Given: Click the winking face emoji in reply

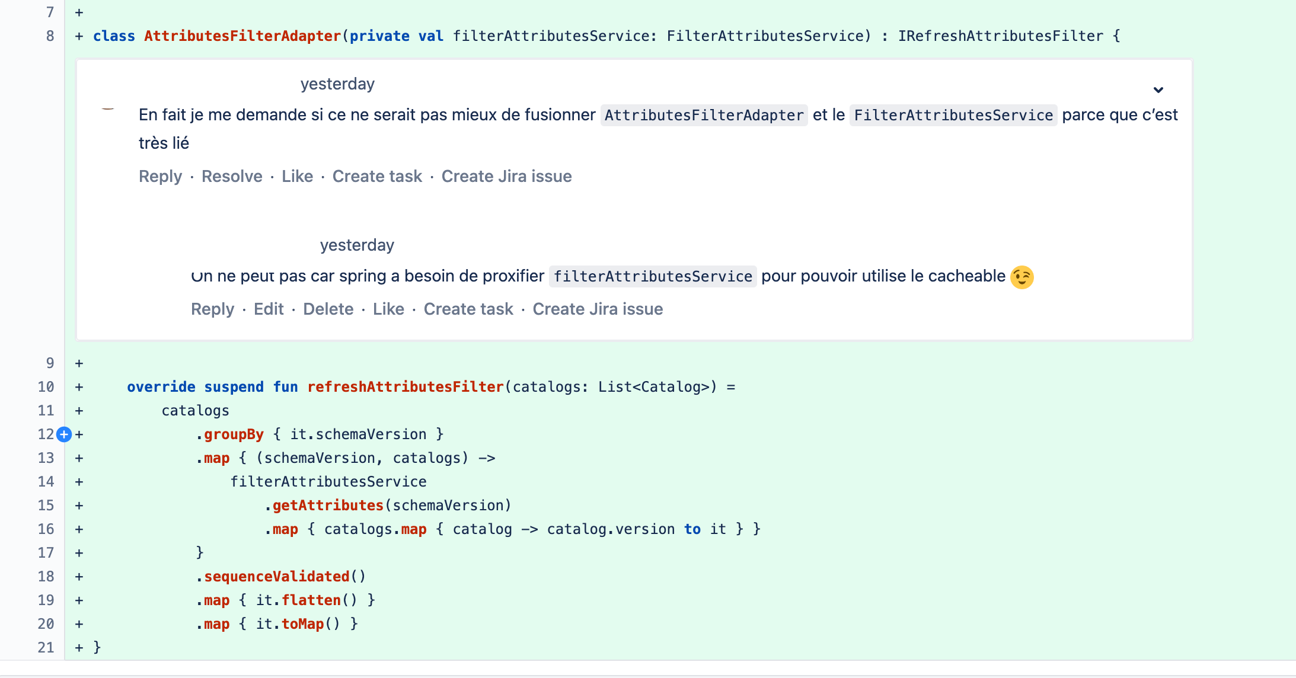Looking at the screenshot, I should [1022, 277].
